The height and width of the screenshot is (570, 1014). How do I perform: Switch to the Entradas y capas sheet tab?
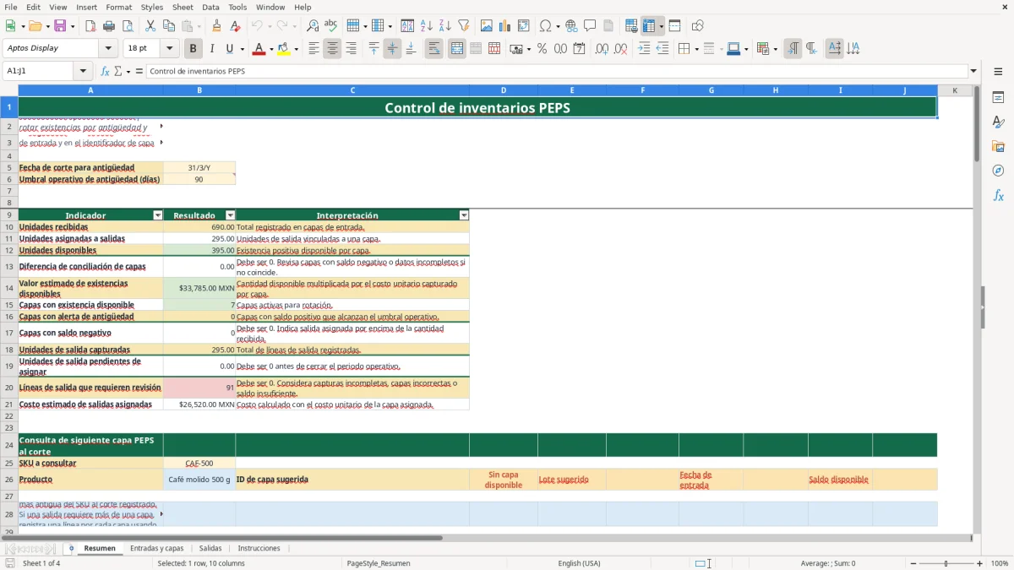(157, 548)
